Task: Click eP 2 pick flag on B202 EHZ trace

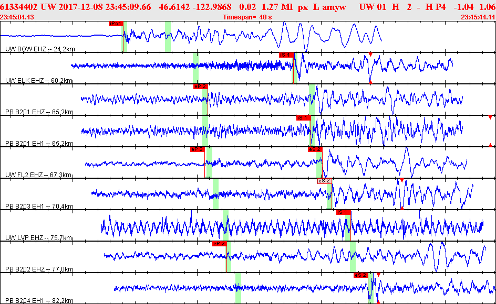Action: (220, 244)
